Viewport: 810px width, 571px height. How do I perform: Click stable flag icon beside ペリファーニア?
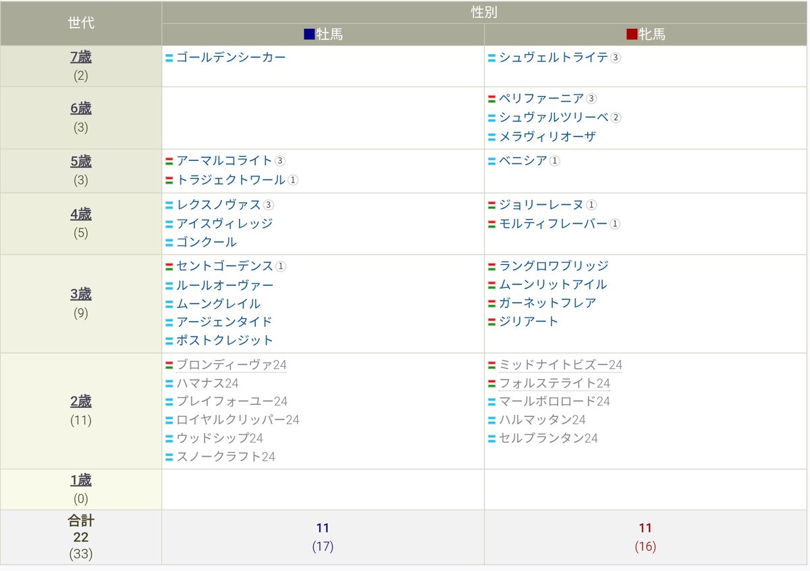tap(492, 99)
